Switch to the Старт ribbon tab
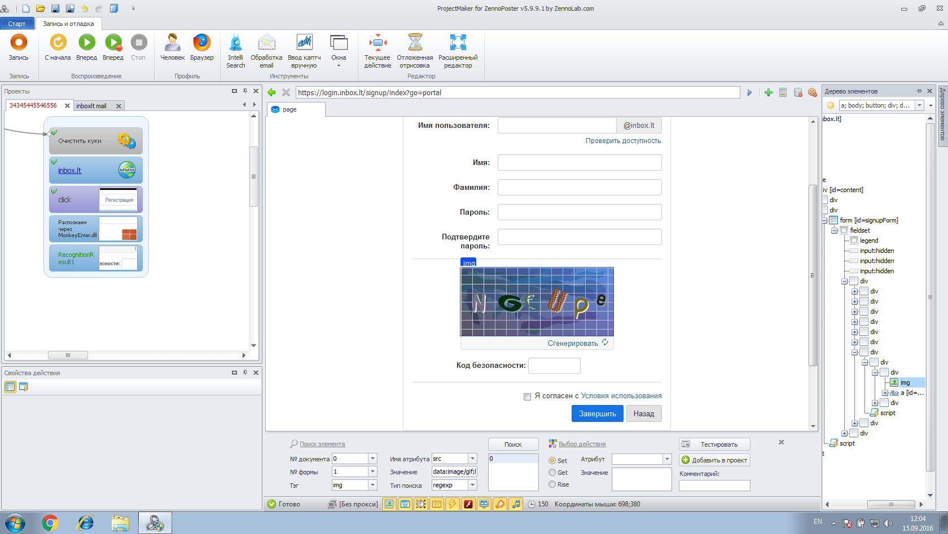The width and height of the screenshot is (948, 534). [17, 24]
